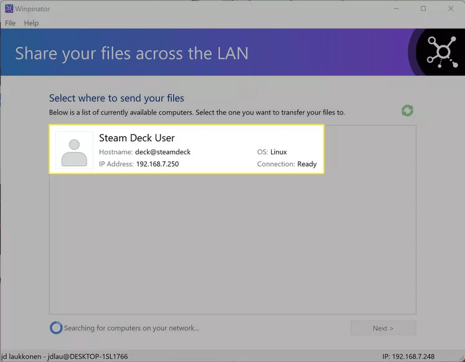Click the Winpinator app icon in title bar
Screen dimensions: 465x362
(9, 9)
